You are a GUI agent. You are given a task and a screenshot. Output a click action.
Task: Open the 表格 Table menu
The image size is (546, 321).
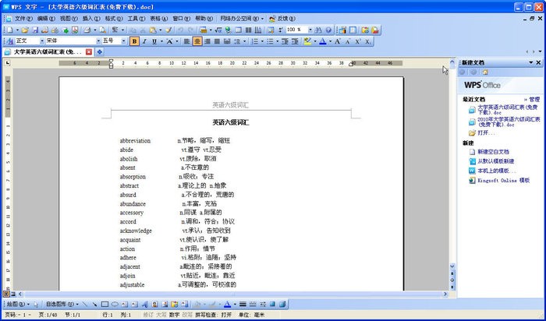159,19
